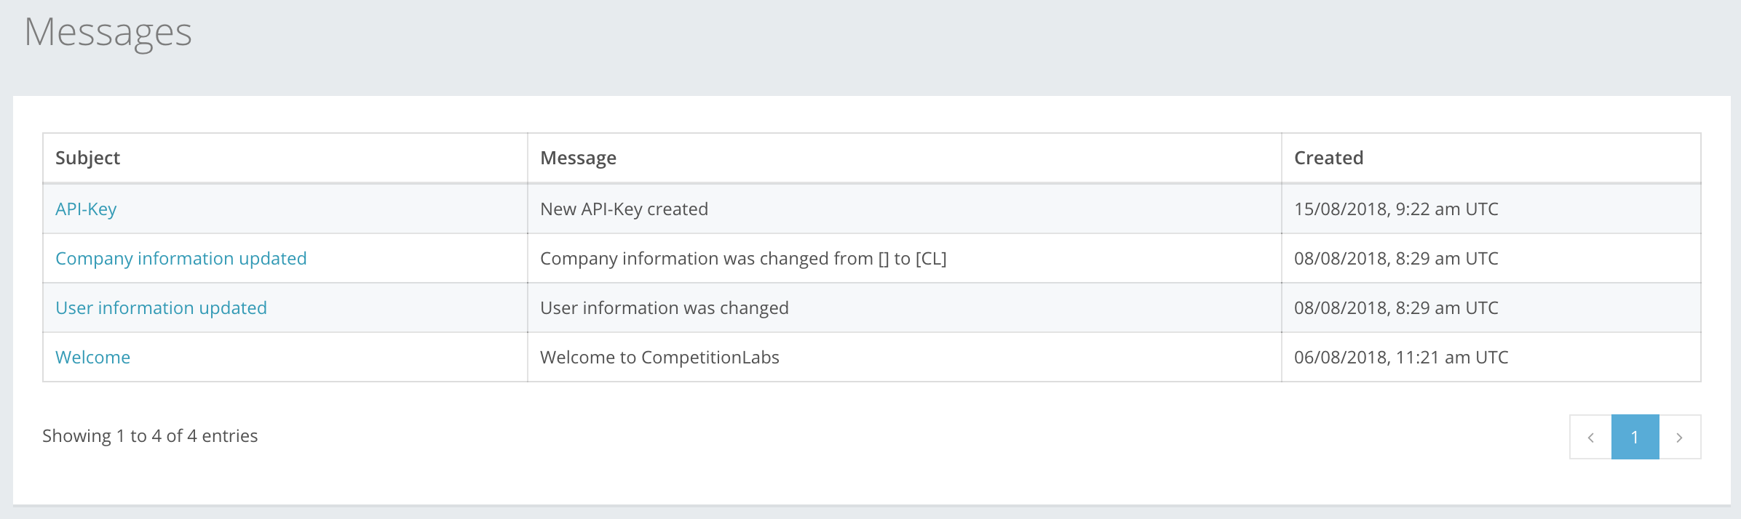1741x519 pixels.
Task: Select the 'Welcome to CompetitionLabs' cell
Action: click(659, 358)
